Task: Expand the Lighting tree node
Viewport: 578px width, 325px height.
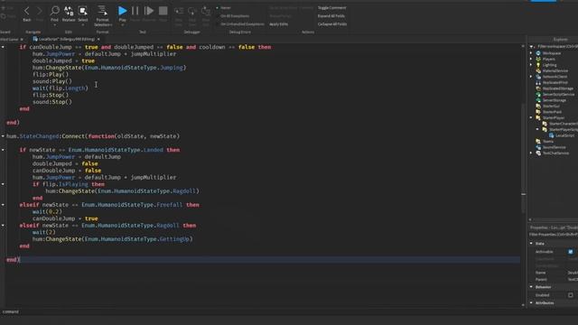Action: pyautogui.click(x=532, y=65)
